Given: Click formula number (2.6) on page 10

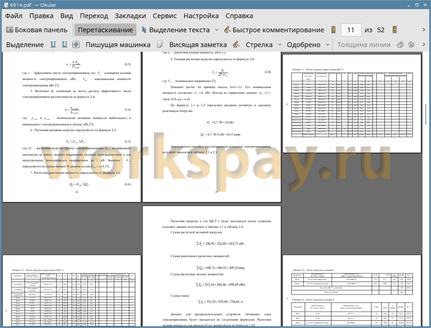Looking at the screenshot, I should pyautogui.click(x=128, y=184).
